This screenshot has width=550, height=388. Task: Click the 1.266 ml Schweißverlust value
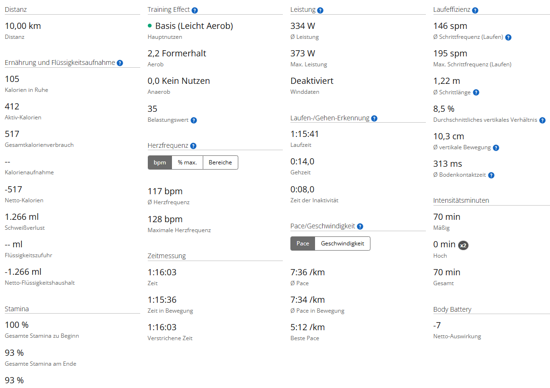[22, 217]
